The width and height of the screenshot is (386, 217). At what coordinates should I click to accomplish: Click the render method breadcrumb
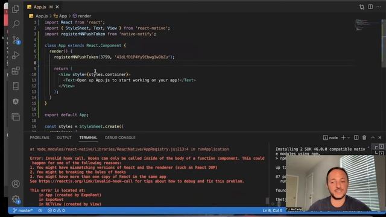pos(82,16)
